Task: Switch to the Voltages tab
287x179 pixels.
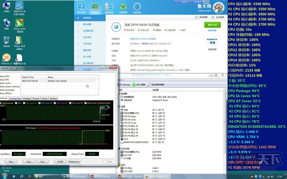Action: tap(27, 98)
